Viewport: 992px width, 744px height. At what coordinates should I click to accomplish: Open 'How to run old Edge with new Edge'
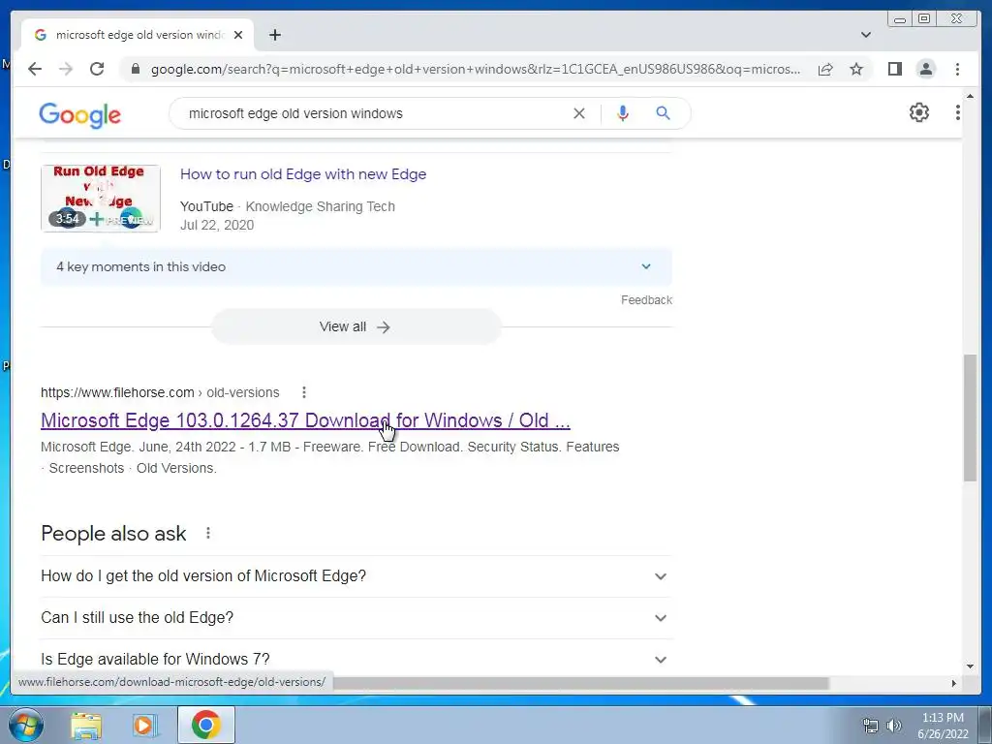pos(303,174)
